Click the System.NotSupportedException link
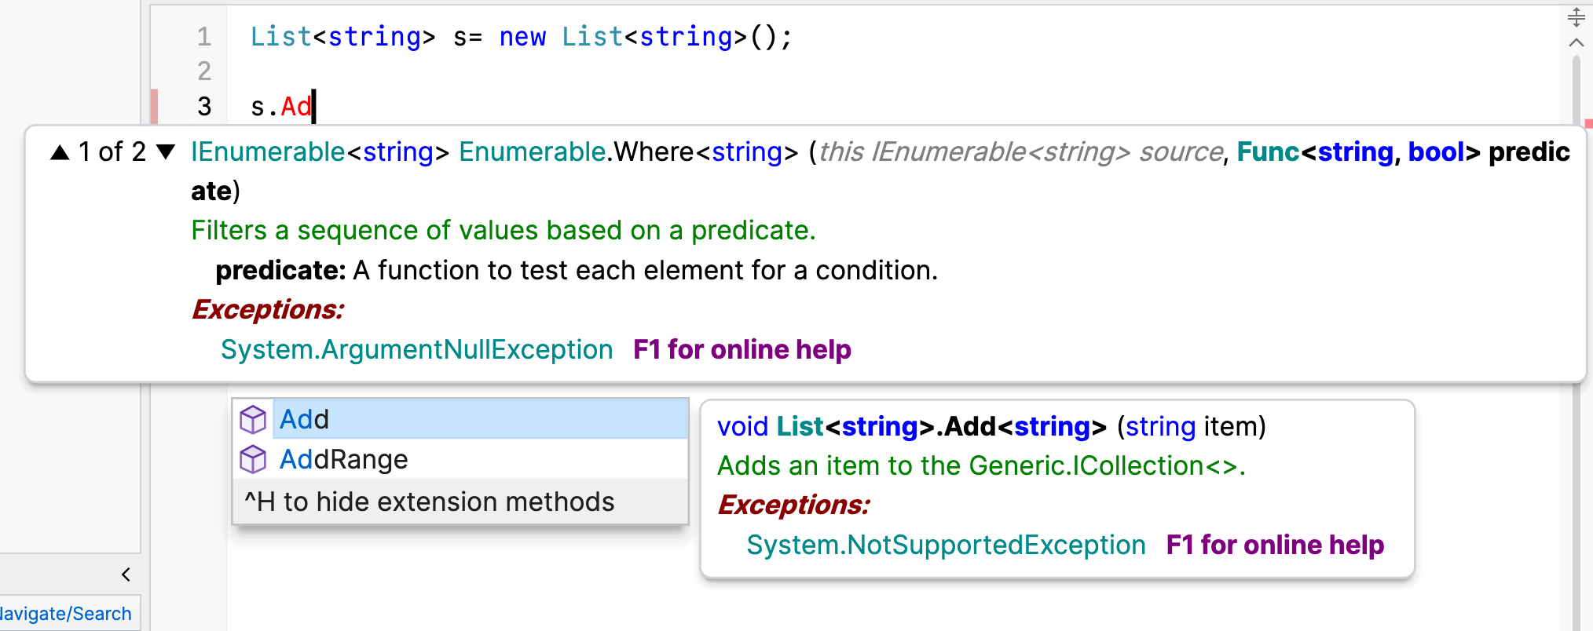Image resolution: width=1593 pixels, height=631 pixels. coord(946,545)
